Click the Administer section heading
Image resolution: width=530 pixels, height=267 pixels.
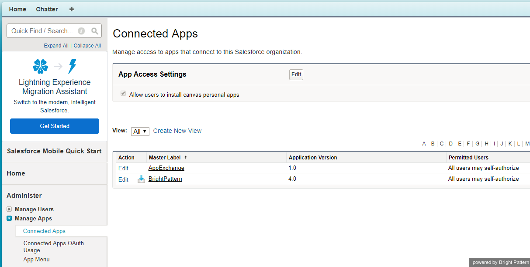[24, 196]
